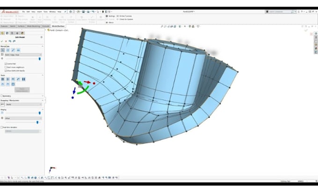Open the DisplayManager tab icon
318x192 pixels.
[22, 33]
